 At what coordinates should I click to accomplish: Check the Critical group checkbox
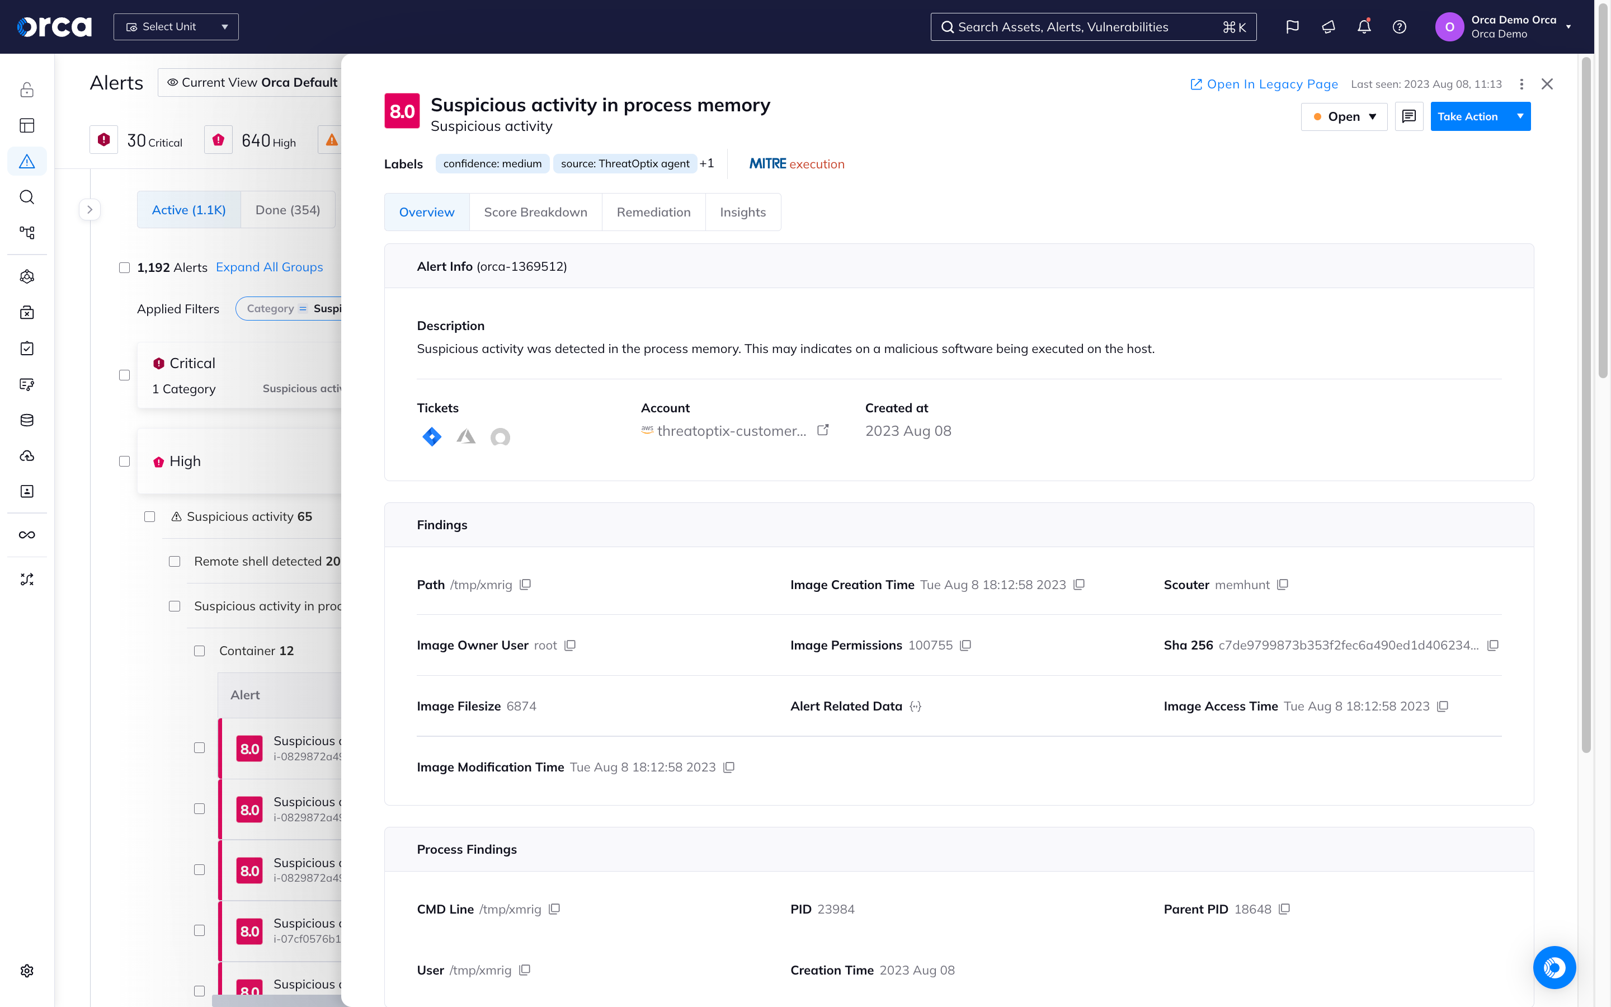click(125, 375)
